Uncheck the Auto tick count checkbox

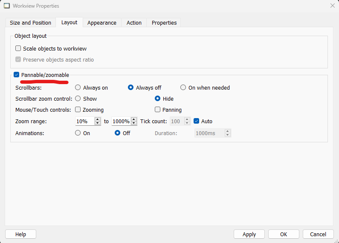tap(197, 121)
